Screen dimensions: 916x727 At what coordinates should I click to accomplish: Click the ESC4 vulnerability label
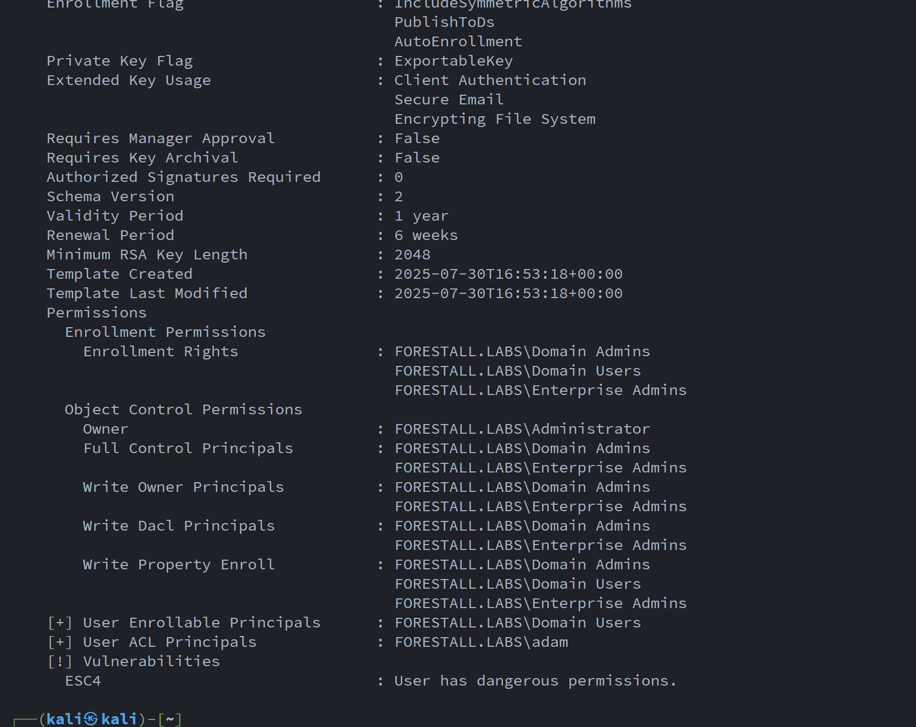coord(83,681)
